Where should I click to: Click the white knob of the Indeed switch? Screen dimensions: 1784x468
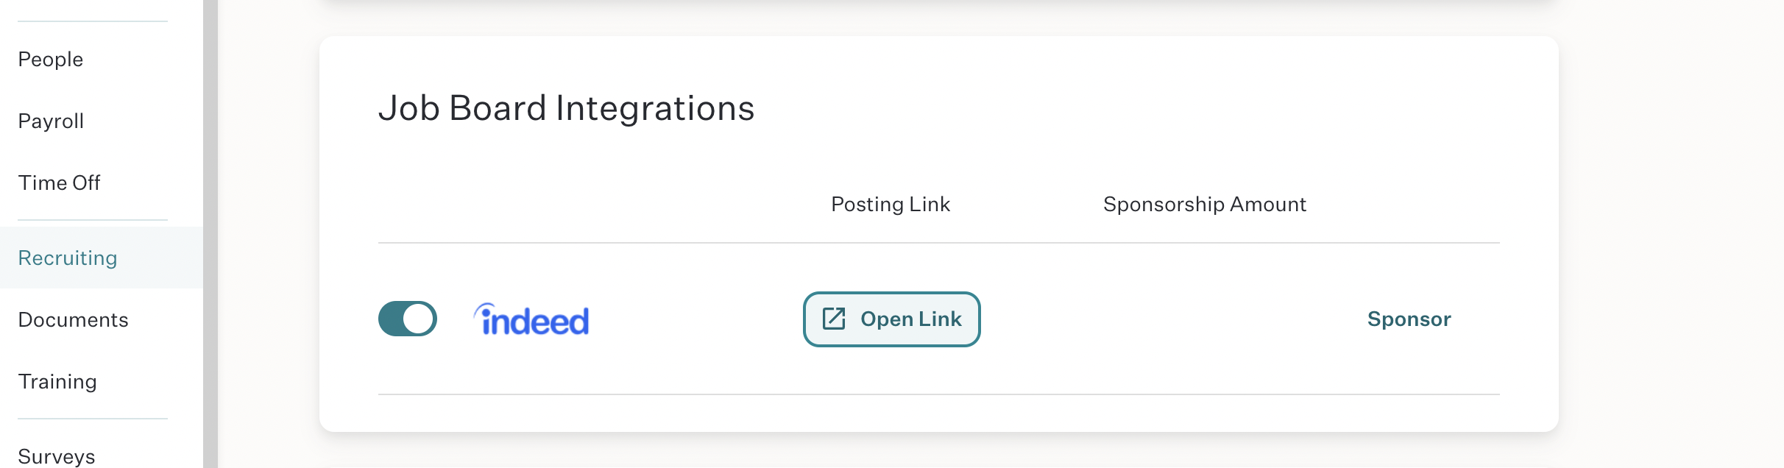[x=419, y=319]
